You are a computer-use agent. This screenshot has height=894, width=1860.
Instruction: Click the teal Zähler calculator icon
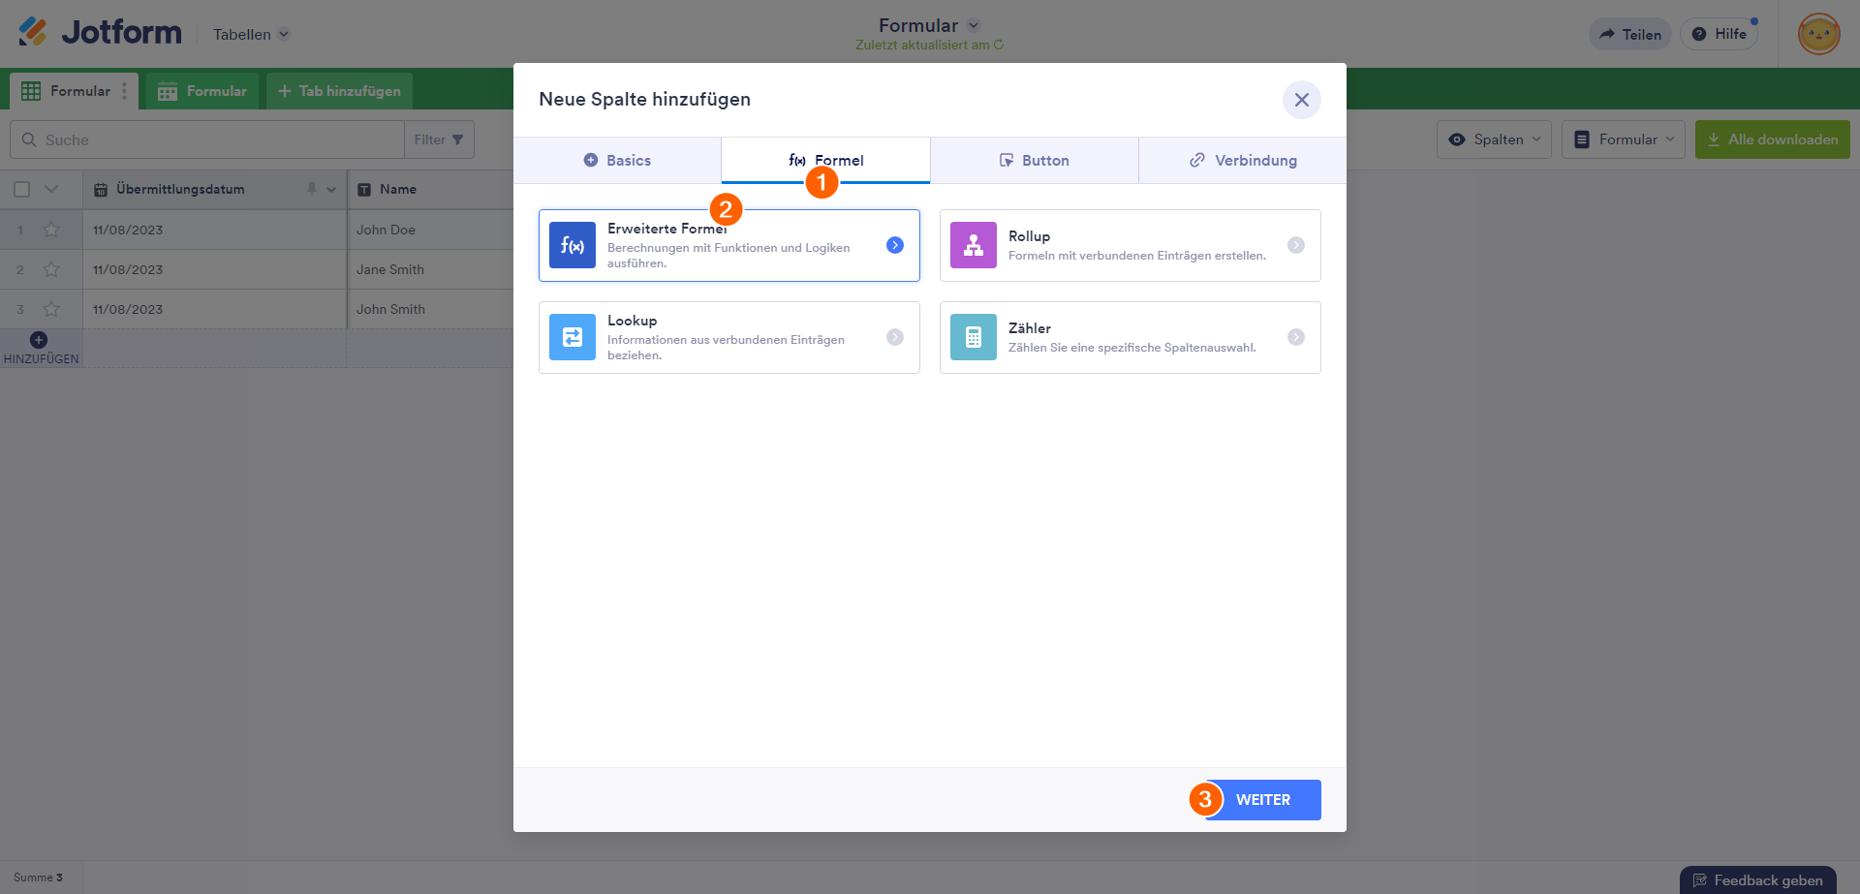pos(973,337)
